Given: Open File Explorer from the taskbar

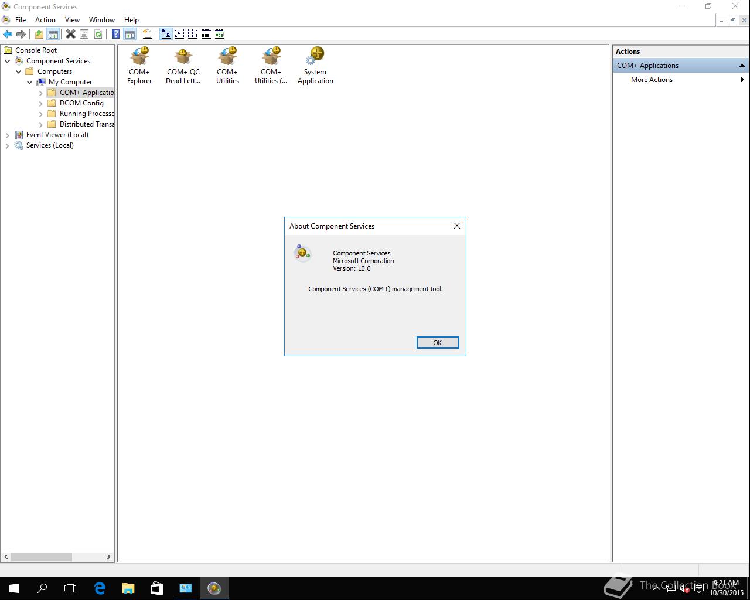Looking at the screenshot, I should 128,588.
